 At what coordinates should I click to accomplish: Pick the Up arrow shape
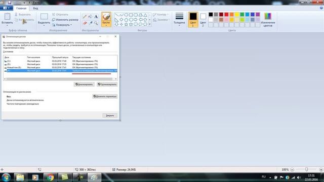145,20
